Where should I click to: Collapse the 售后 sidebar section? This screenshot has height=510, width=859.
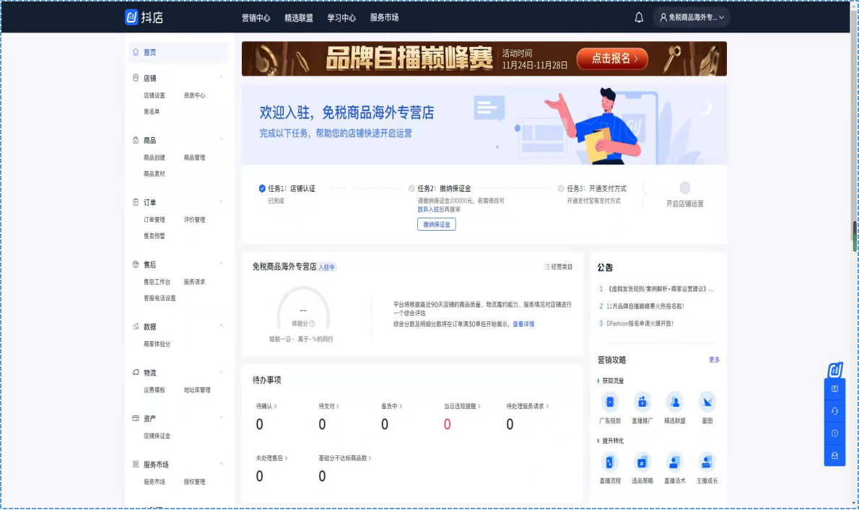pyautogui.click(x=222, y=264)
